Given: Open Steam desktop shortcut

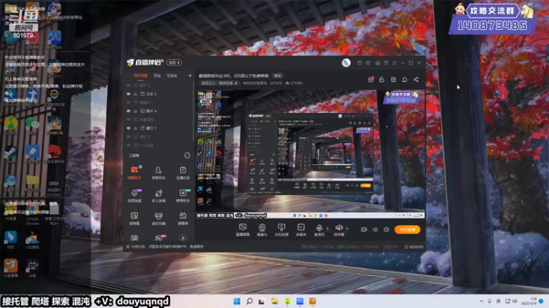Looking at the screenshot, I should pos(10,153).
